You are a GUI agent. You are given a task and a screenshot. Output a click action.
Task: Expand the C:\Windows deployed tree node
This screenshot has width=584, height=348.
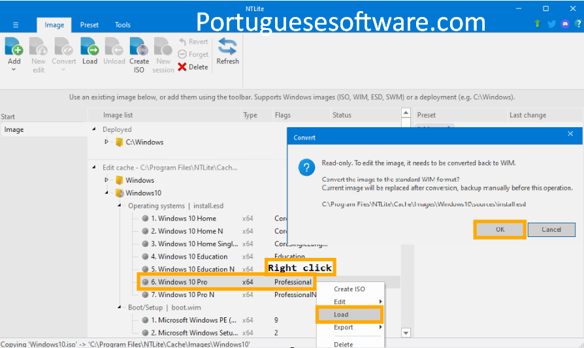click(107, 142)
